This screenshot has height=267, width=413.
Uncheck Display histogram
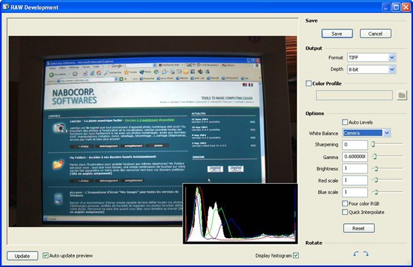[x=296, y=255]
